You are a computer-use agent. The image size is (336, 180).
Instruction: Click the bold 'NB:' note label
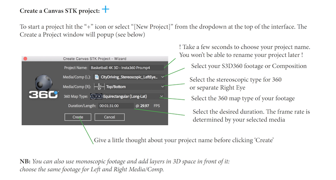(25, 161)
